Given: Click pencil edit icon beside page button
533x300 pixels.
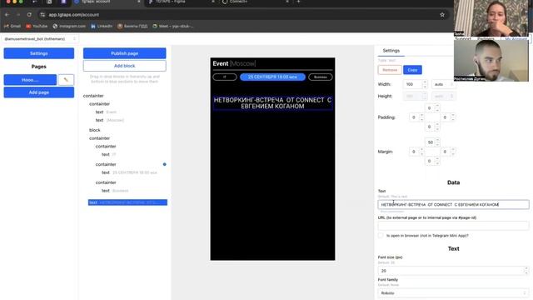Looking at the screenshot, I should click(66, 80).
